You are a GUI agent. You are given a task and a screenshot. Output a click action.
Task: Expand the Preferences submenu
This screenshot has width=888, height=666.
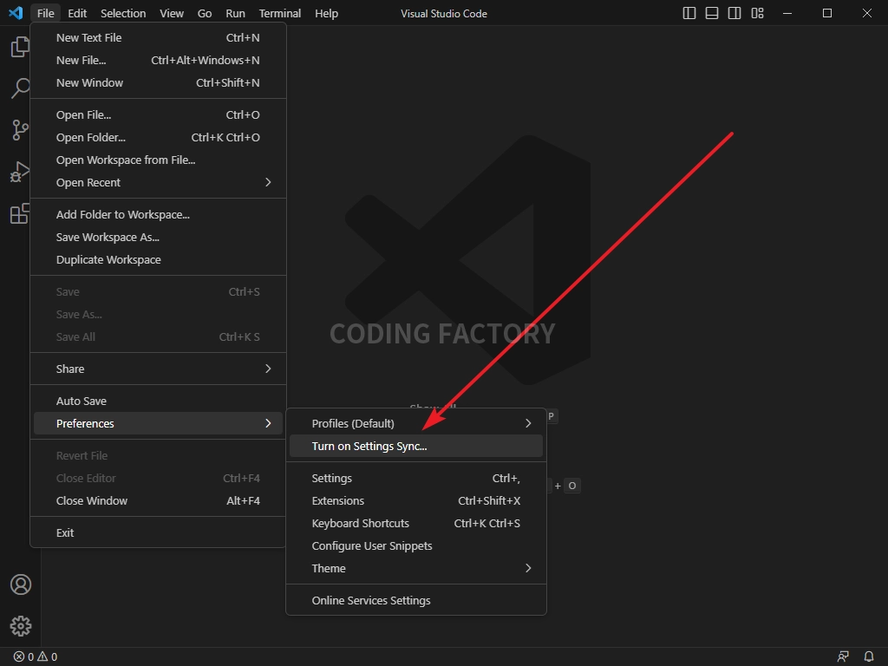(x=158, y=423)
